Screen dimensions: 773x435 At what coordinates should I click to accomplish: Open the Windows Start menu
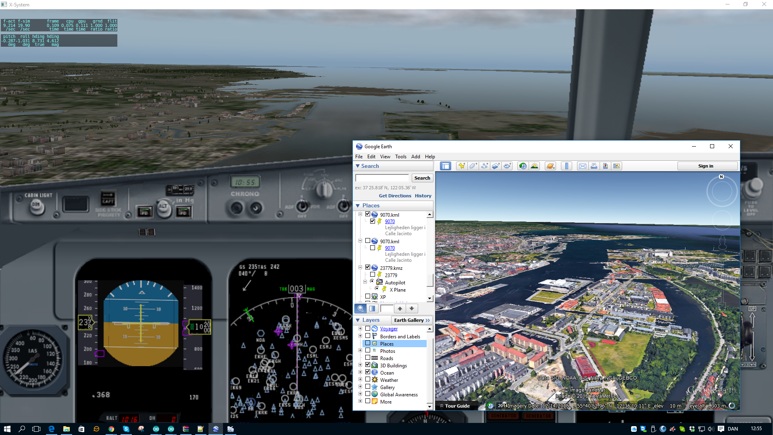7,429
